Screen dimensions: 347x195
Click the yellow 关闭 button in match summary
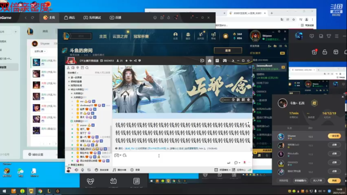pos(334,181)
